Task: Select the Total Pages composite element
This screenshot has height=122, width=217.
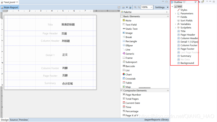Action: coord(130,99)
